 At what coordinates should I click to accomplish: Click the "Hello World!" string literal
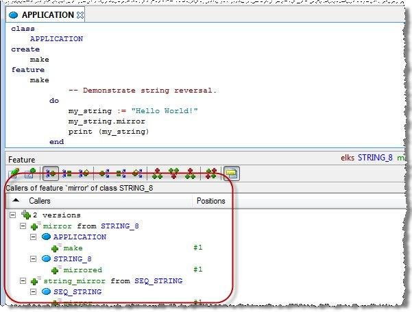pos(165,111)
